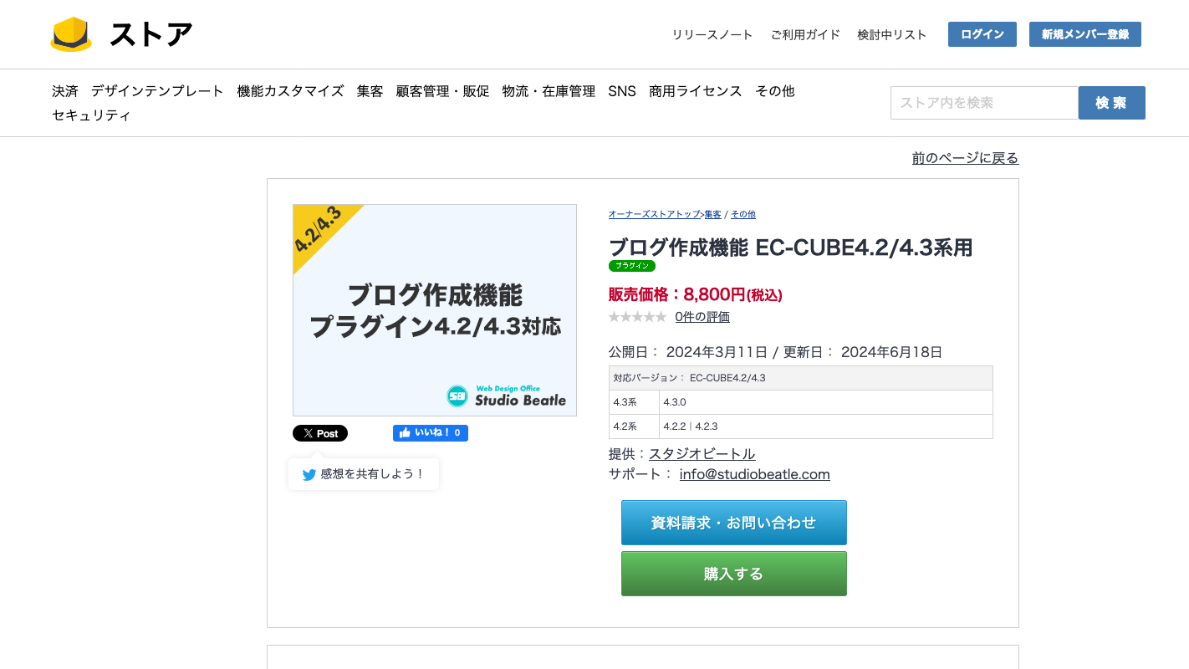This screenshot has height=669, width=1189.
Task: Click the ログイン button
Action: click(982, 34)
